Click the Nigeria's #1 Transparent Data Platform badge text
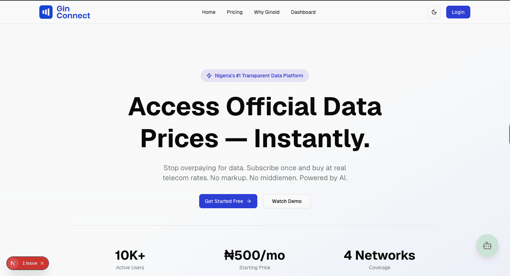 coord(259,76)
